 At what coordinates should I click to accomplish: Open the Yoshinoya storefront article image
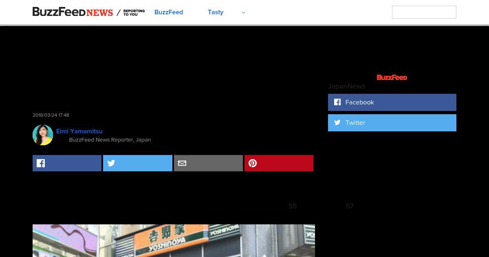[x=174, y=241]
